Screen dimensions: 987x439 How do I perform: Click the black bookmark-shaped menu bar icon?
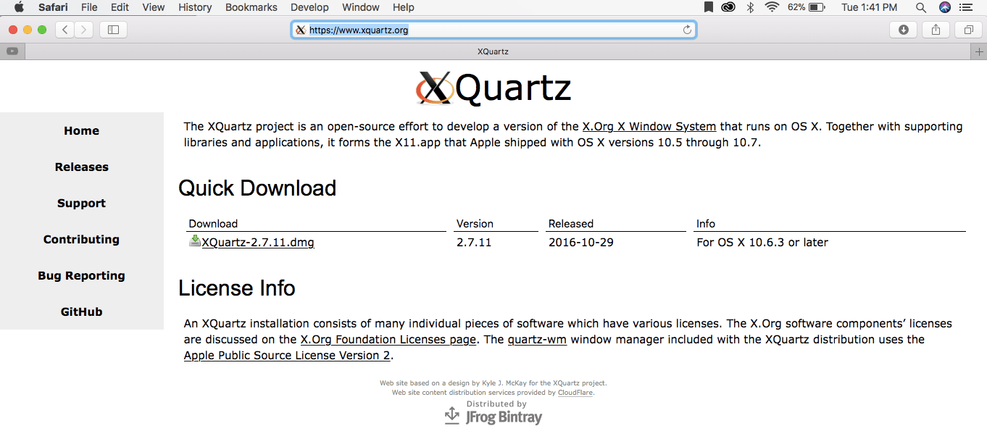click(x=709, y=7)
